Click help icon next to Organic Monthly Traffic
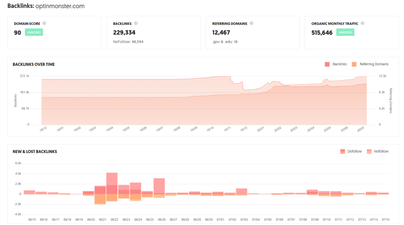 [363, 23]
